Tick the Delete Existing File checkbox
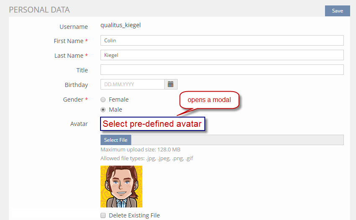 click(x=103, y=215)
